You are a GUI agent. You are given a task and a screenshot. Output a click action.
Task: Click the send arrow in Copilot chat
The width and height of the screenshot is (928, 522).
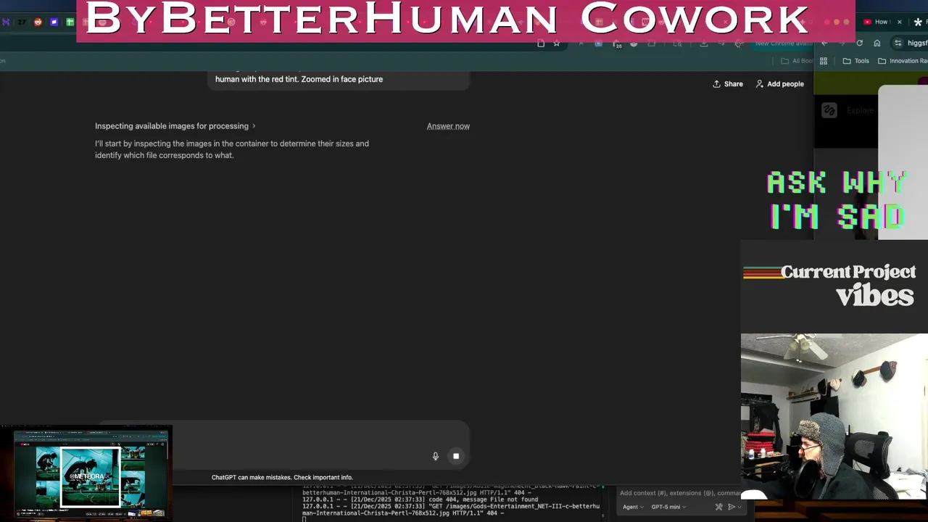click(732, 507)
